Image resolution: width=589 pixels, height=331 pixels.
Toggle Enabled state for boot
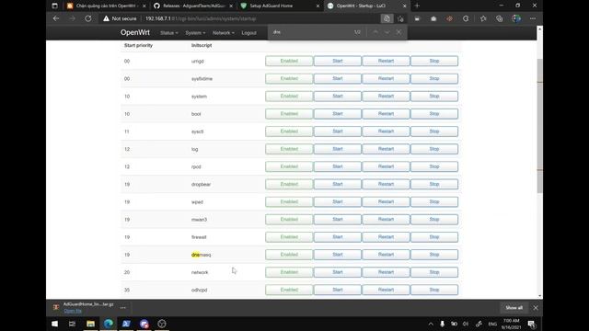pos(289,114)
